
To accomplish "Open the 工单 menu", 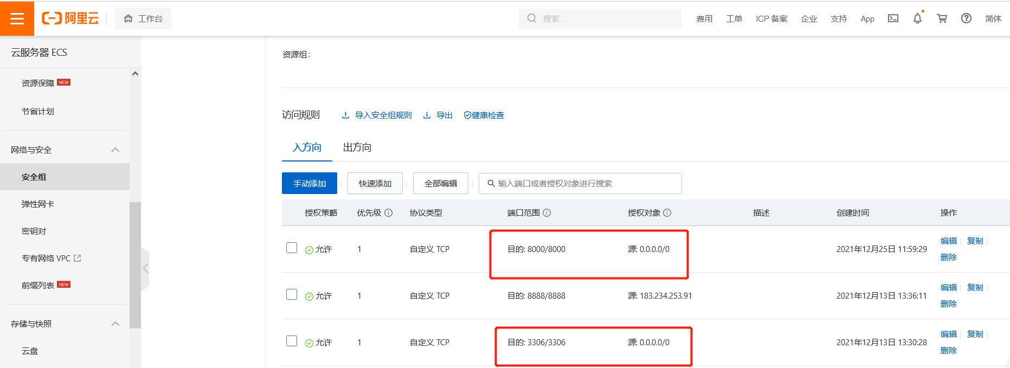I will [734, 18].
